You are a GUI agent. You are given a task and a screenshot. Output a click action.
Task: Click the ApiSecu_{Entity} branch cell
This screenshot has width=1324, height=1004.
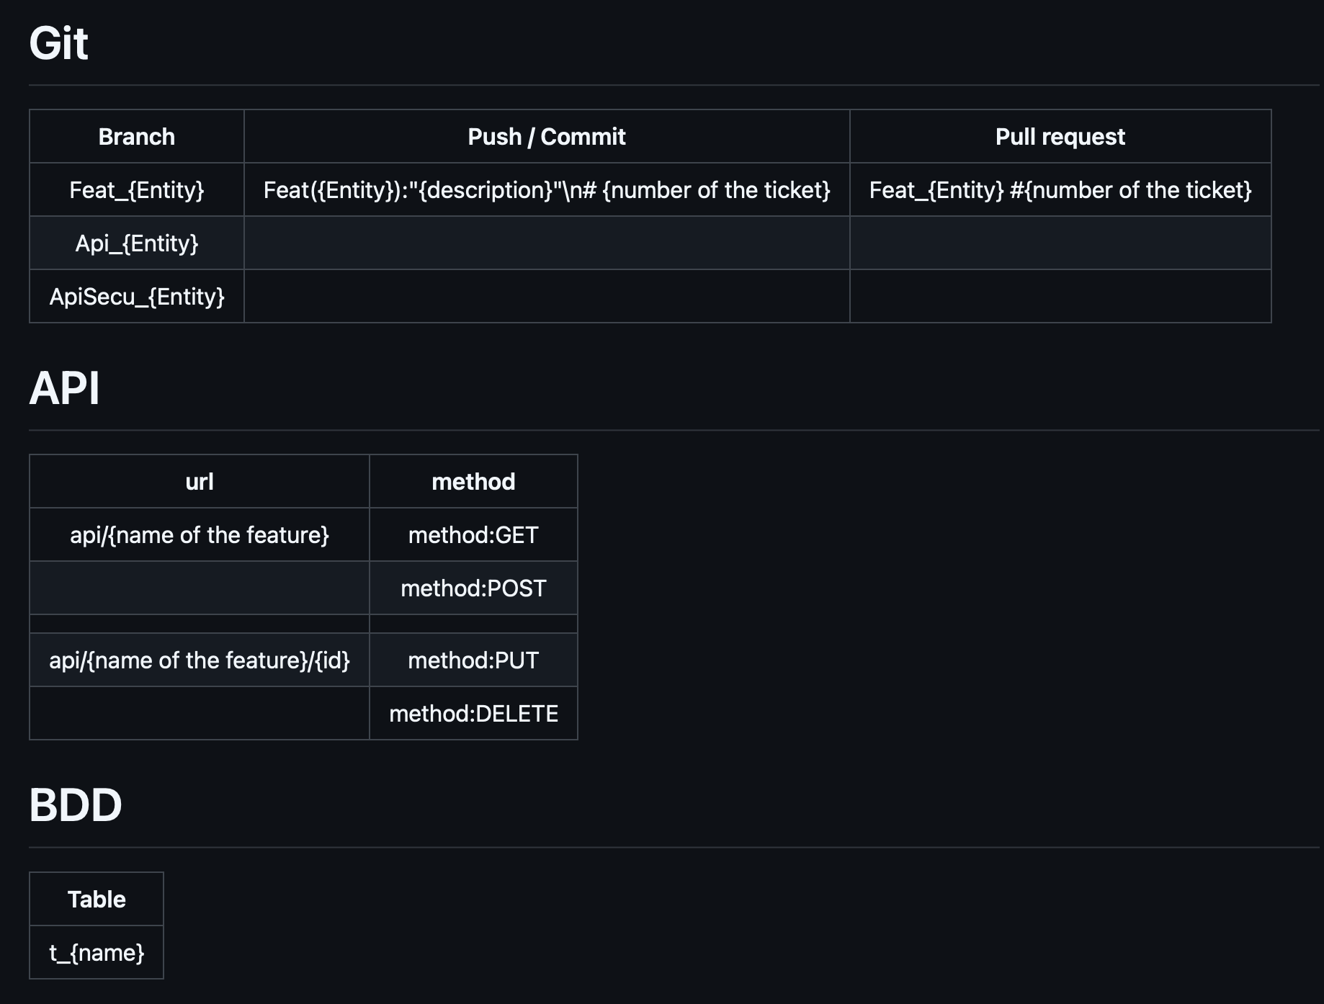click(137, 296)
